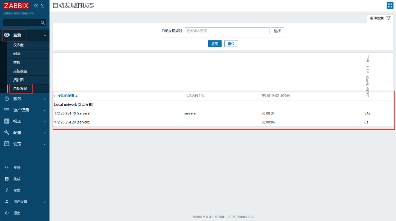Viewport: 396px width, 221px height.
Task: Toggle fullscreen kiosk mode icon
Action: (x=390, y=5)
